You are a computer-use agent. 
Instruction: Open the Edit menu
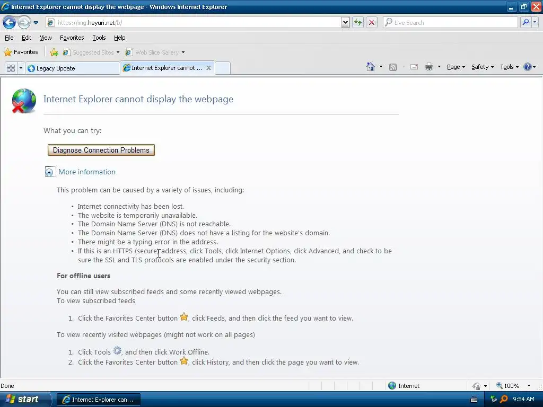click(27, 38)
